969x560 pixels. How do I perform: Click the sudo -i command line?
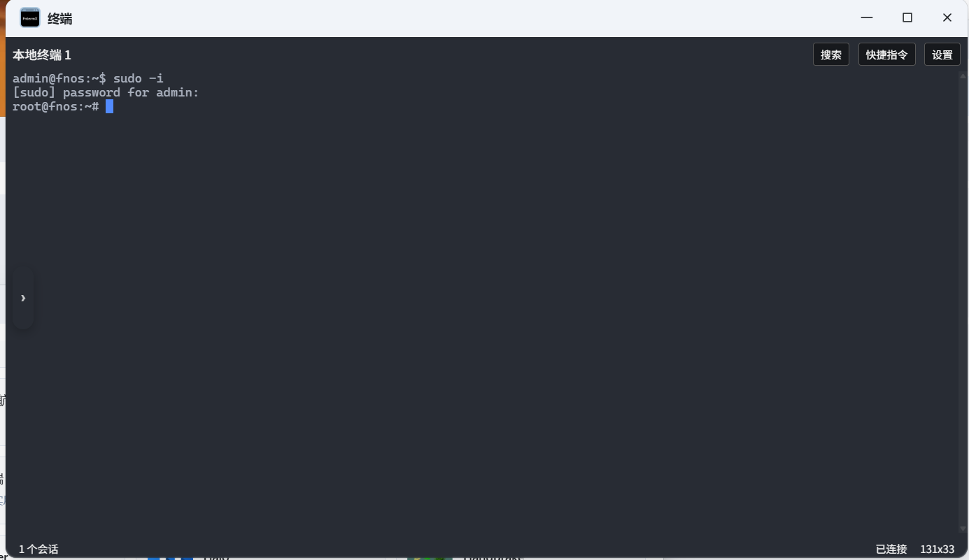coord(88,78)
